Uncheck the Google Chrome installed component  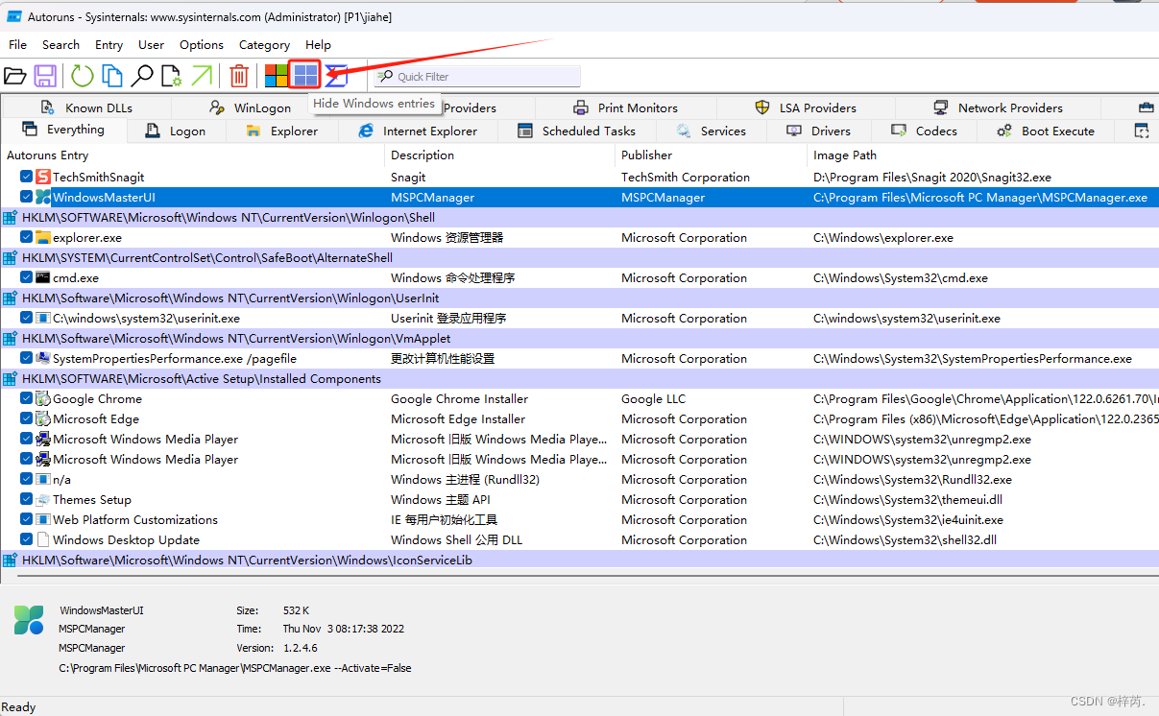click(x=26, y=398)
